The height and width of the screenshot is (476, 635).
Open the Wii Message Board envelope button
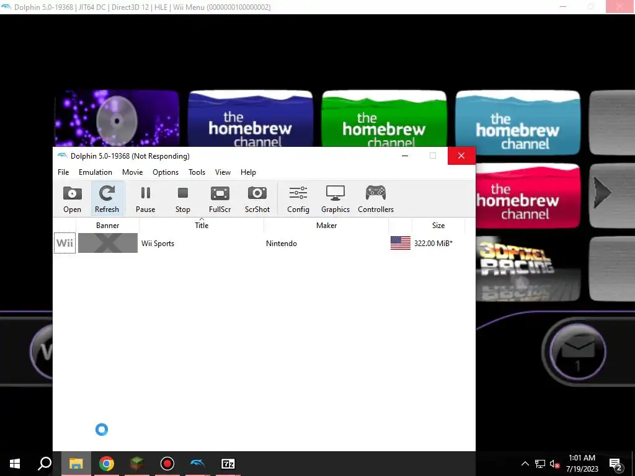(577, 351)
